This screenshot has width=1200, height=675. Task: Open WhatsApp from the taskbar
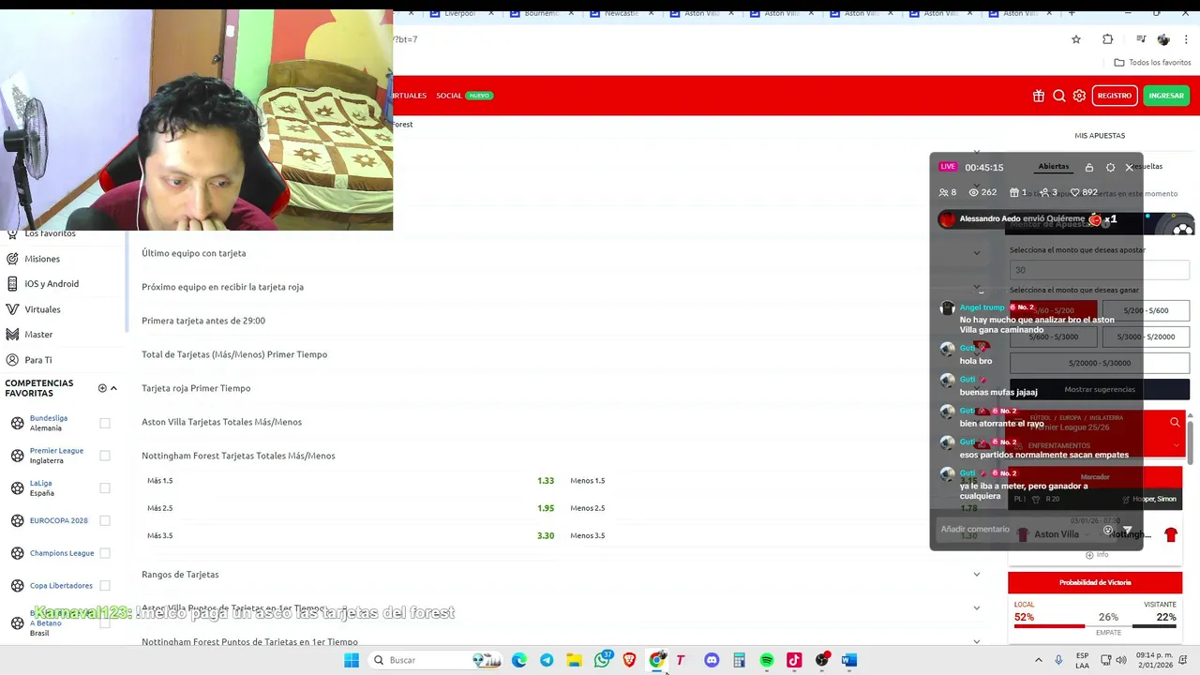point(602,660)
